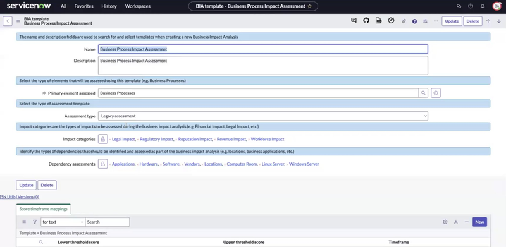Click into the Description text area
Screen dimensions: 506x247
click(263, 66)
